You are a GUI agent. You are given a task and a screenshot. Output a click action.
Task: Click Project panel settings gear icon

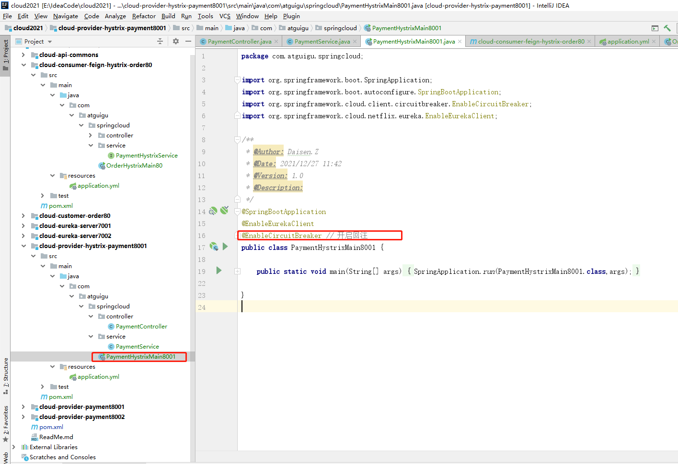pyautogui.click(x=176, y=41)
